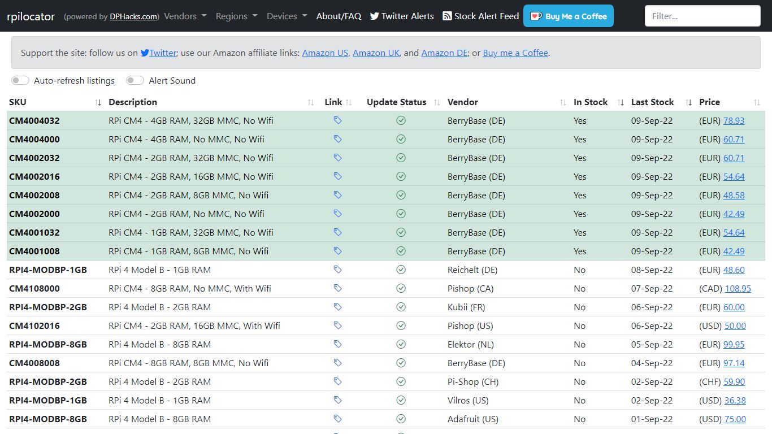Enable the Alert Sound switch
Screen dimensions: 772x434
135,80
